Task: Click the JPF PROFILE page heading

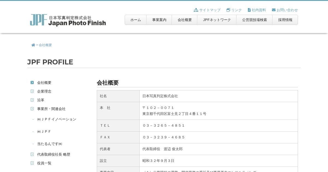Action: point(50,62)
